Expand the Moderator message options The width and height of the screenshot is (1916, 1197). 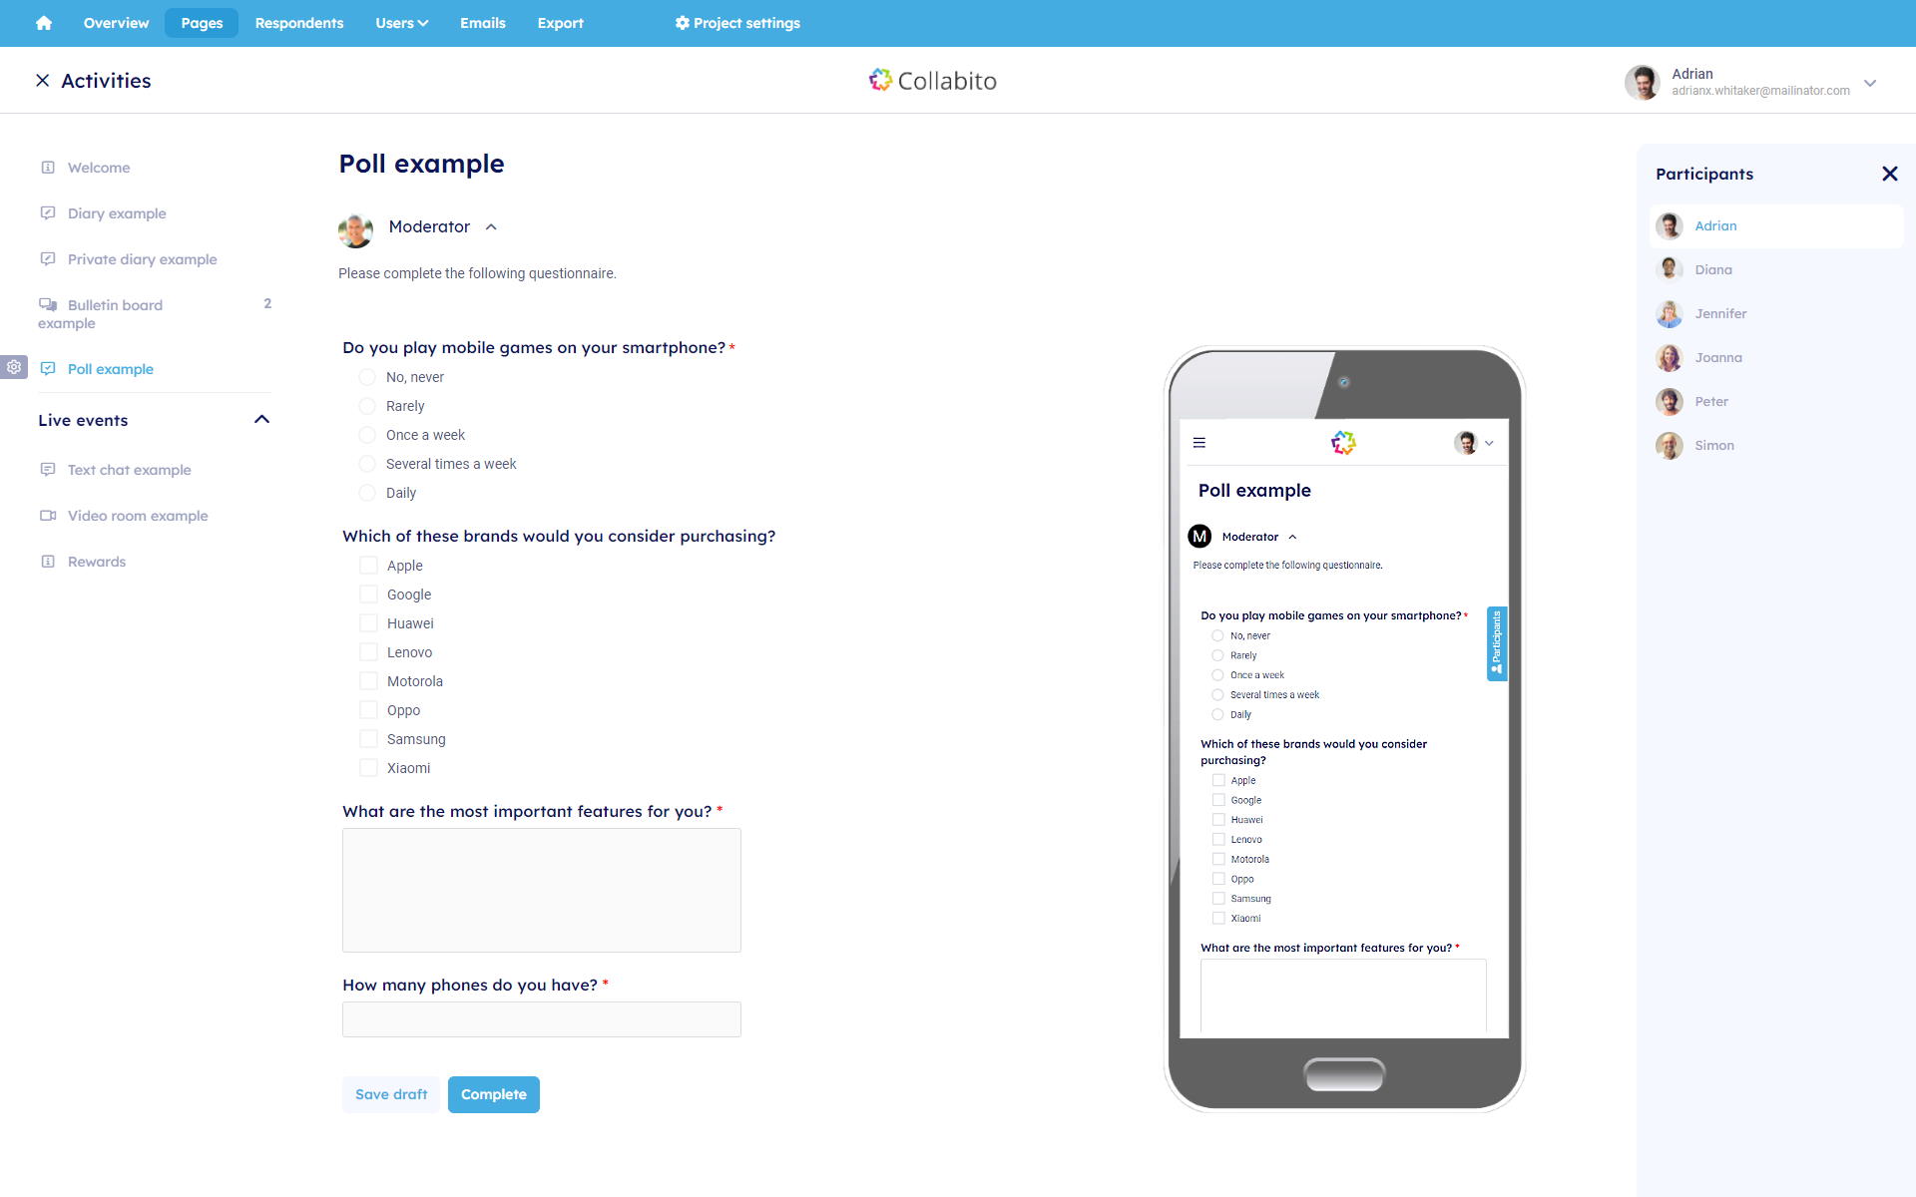(491, 226)
